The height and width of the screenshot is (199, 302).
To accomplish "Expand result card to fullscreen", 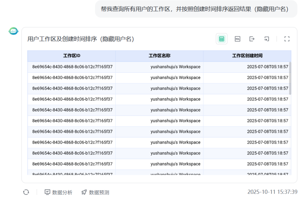I will 287,39.
